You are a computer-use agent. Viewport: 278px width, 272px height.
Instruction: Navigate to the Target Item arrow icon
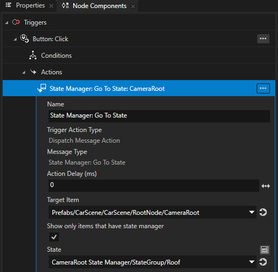tap(263, 212)
